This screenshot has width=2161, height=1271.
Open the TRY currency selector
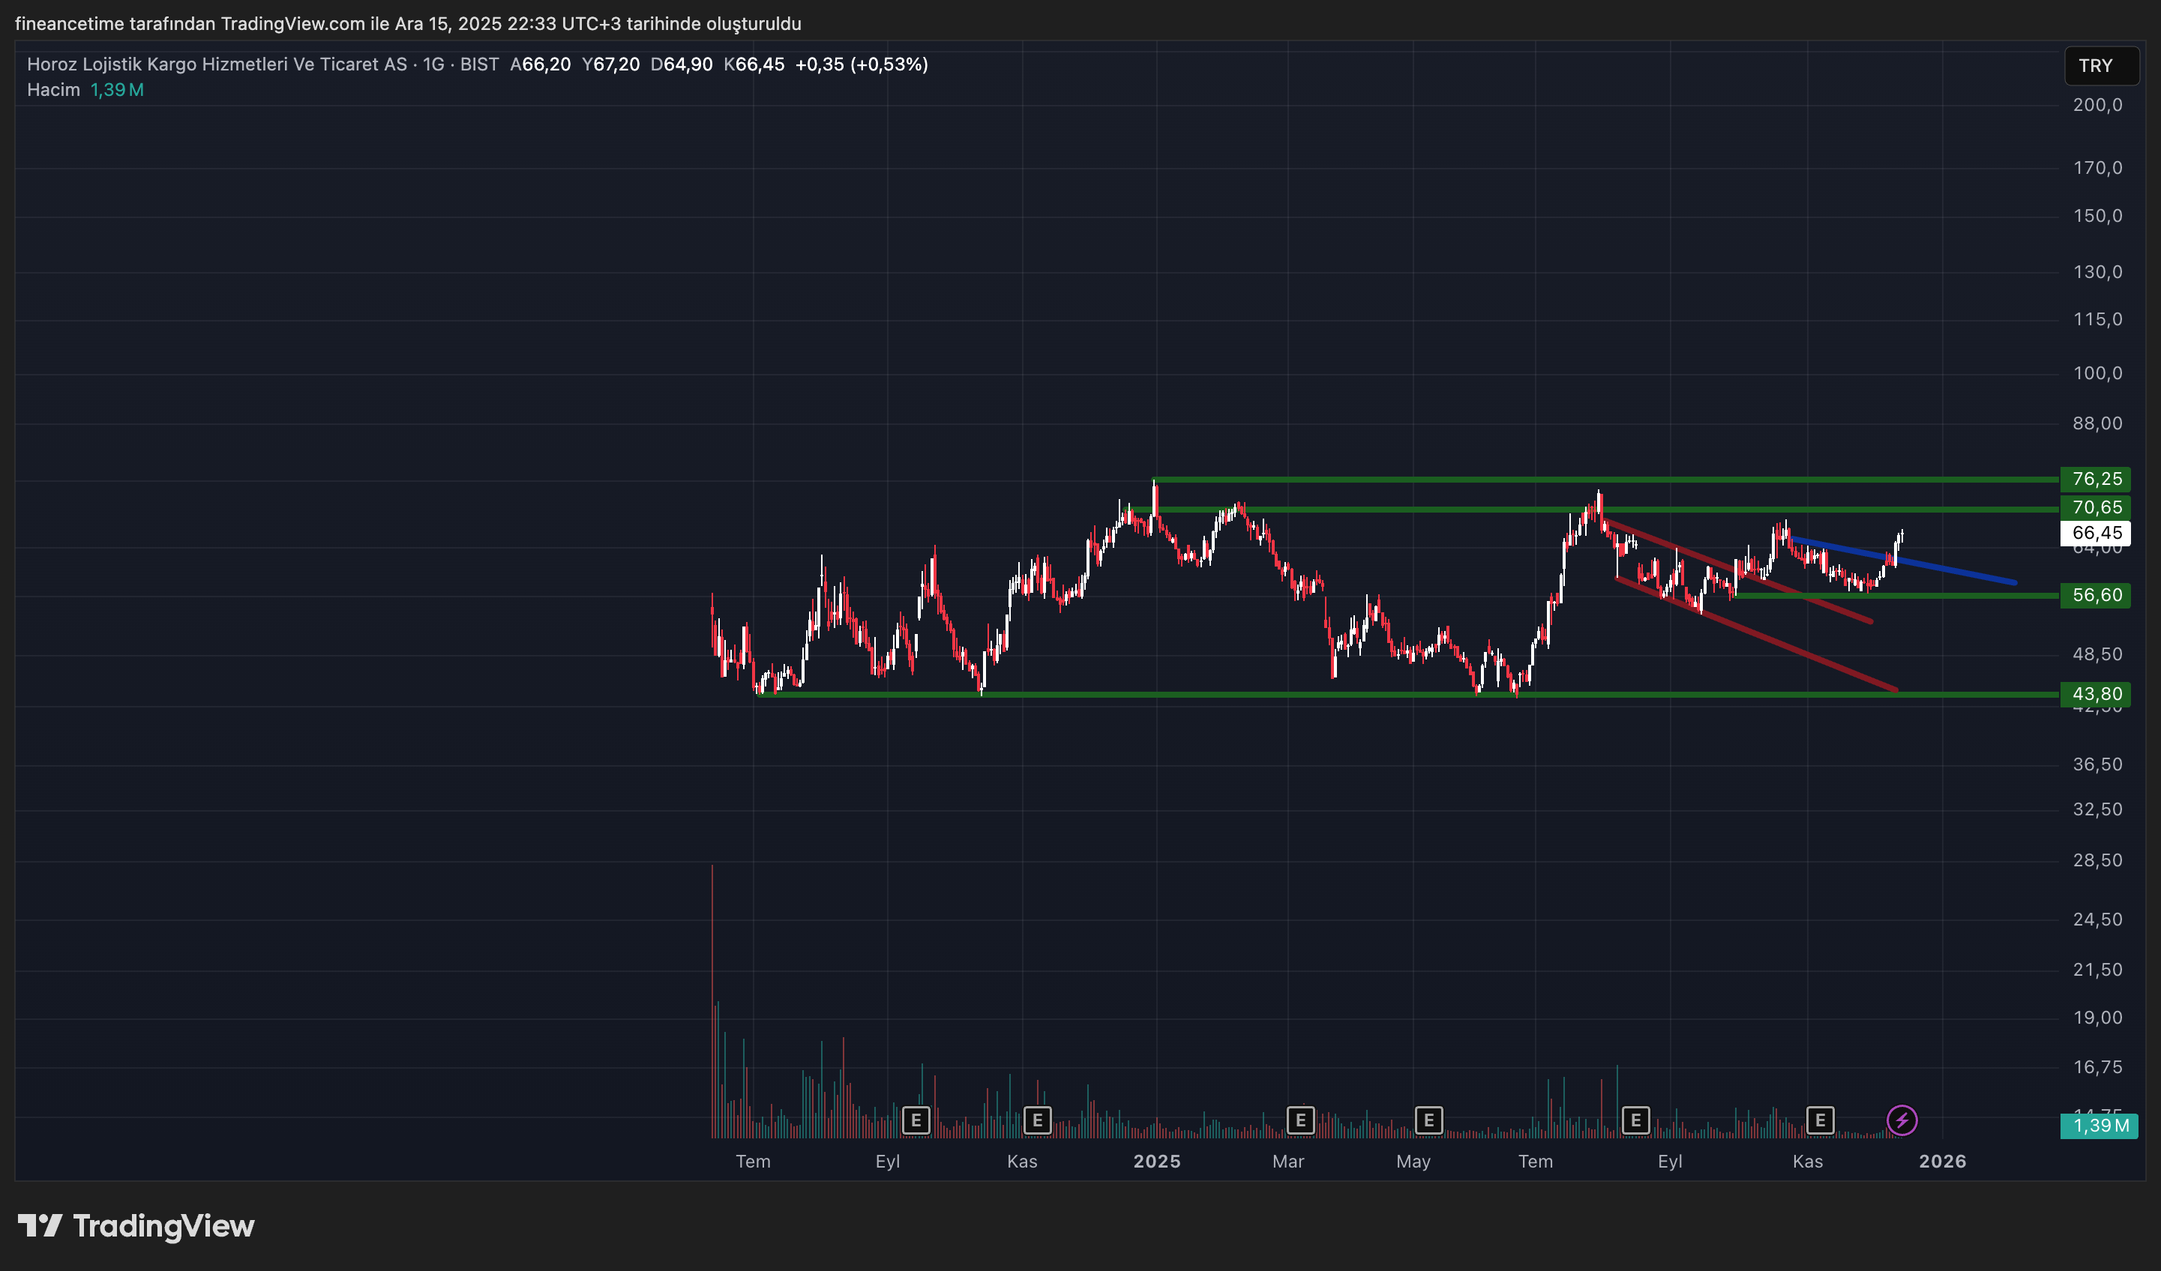point(2102,66)
